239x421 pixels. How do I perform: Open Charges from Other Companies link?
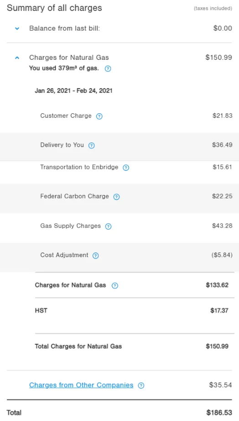pyautogui.click(x=81, y=385)
